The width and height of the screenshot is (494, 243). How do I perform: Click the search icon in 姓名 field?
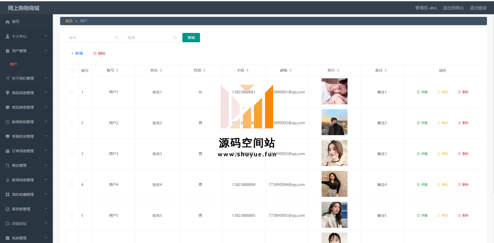[117, 38]
